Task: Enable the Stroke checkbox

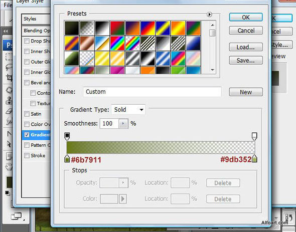Action: coord(27,155)
